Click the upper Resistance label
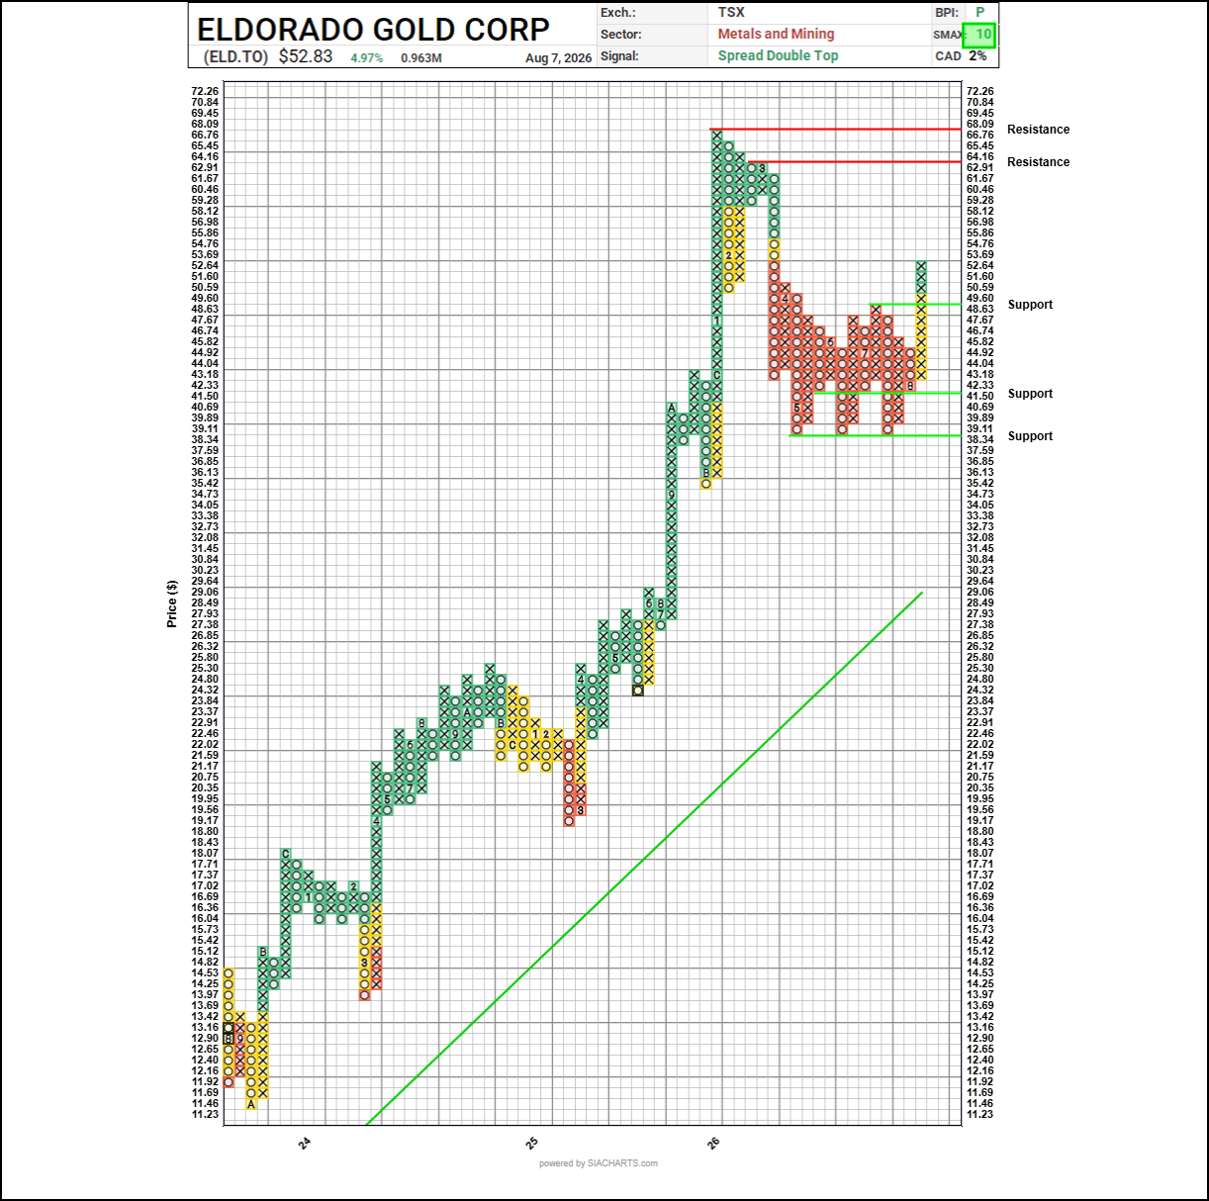The height and width of the screenshot is (1201, 1209). coord(1038,130)
